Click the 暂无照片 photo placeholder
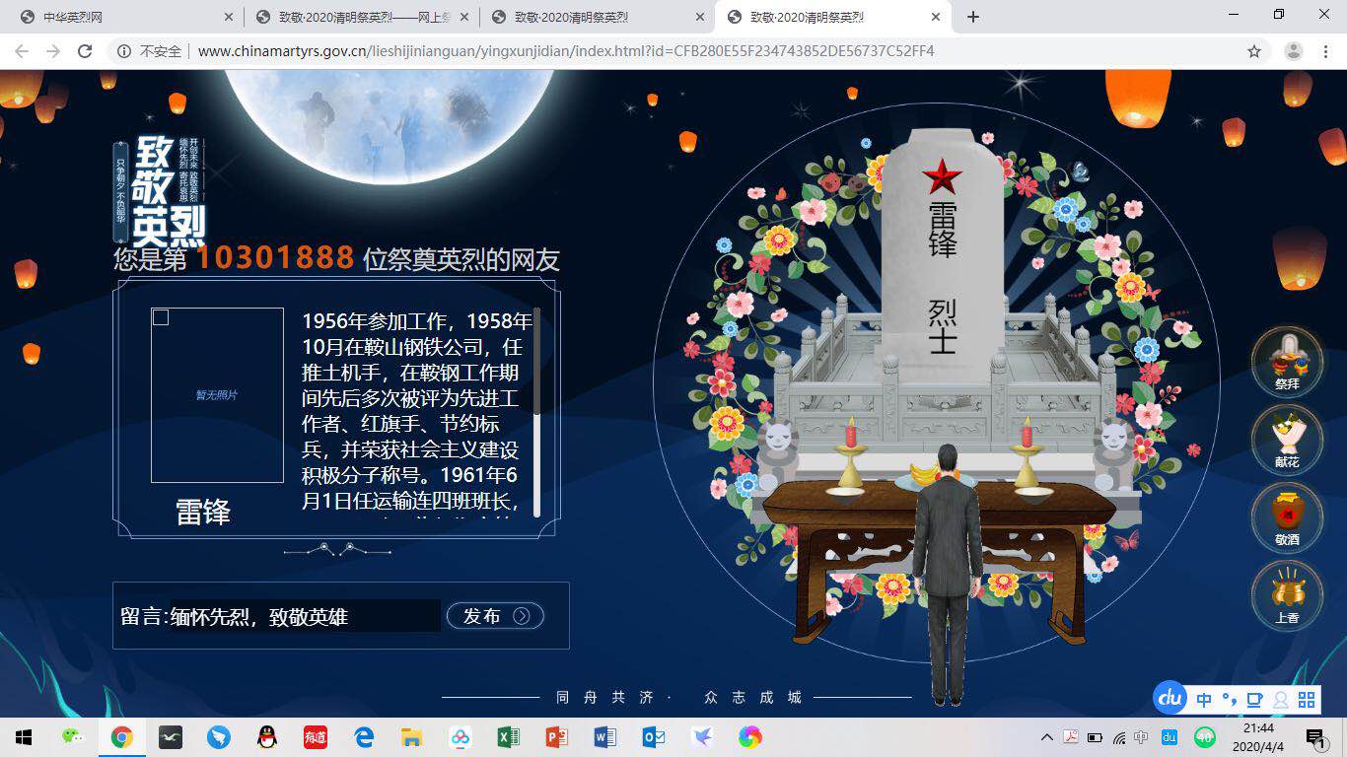 tap(217, 395)
